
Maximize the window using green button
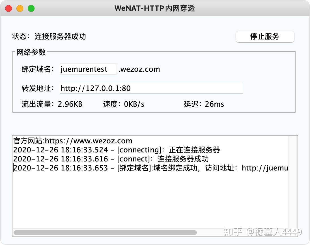31,8
